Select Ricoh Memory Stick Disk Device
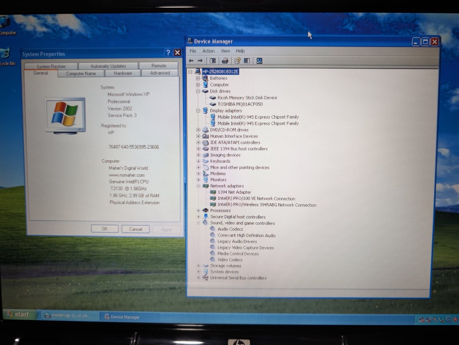Screen dimensions: 459x345 point(247,98)
